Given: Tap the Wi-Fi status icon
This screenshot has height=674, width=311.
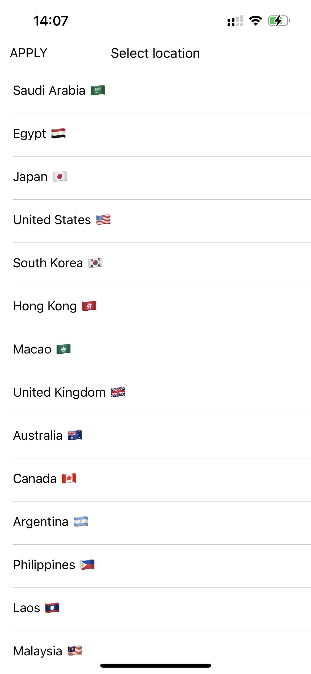Looking at the screenshot, I should click(255, 21).
